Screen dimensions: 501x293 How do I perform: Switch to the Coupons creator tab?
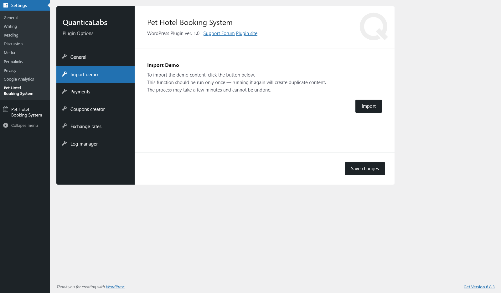point(96,109)
